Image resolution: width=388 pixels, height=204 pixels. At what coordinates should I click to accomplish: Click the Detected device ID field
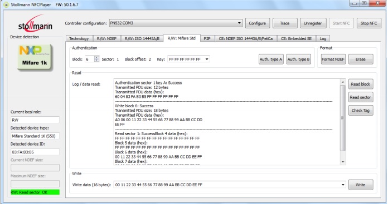click(35, 152)
